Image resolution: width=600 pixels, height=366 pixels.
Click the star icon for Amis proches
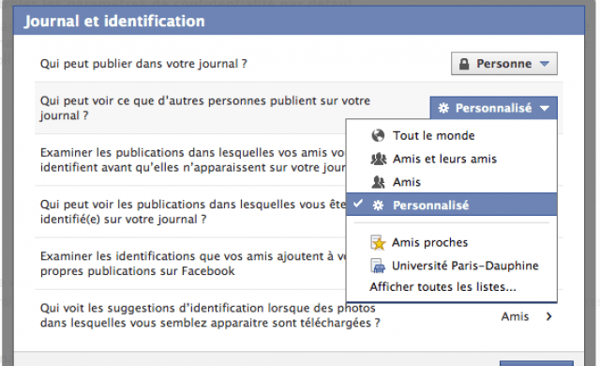tap(378, 243)
